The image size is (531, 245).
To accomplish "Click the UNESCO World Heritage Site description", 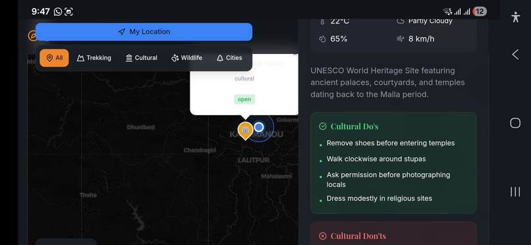I will (x=388, y=82).
